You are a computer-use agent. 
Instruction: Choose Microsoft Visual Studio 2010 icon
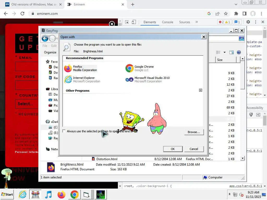(x=129, y=79)
